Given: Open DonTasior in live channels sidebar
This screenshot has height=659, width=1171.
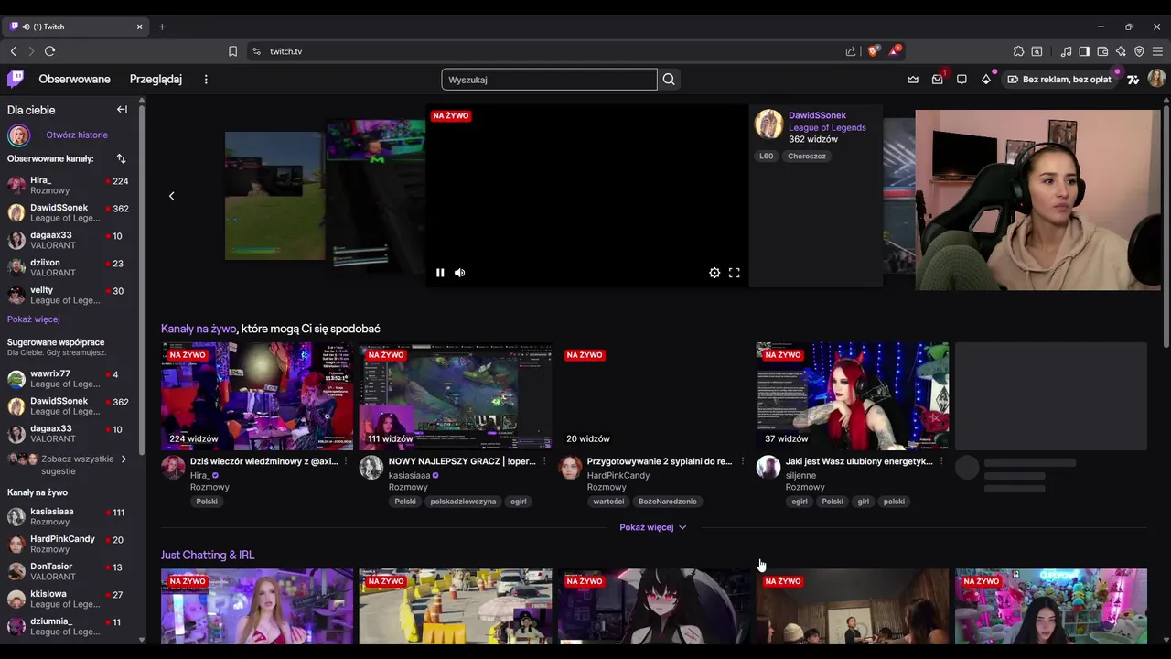Looking at the screenshot, I should 69,571.
